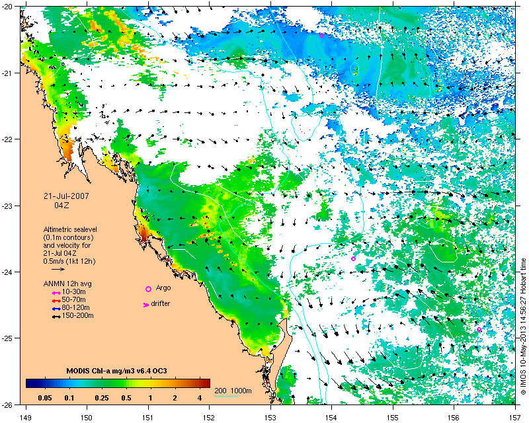This screenshot has height=423, width=529.
Task: Click the "50-70m" depth label
Action: coord(74,299)
